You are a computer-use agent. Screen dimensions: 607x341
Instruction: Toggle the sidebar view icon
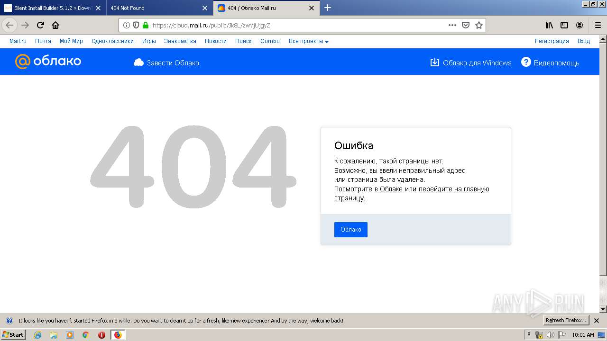[x=564, y=25]
